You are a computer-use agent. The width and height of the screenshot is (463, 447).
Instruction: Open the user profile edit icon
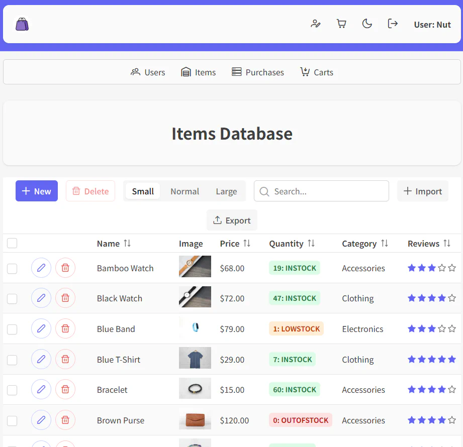(316, 24)
